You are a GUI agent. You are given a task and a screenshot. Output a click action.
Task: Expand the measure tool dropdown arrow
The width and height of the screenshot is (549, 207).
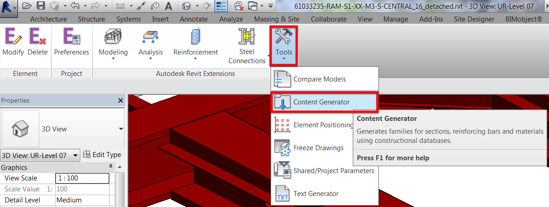point(131,6)
